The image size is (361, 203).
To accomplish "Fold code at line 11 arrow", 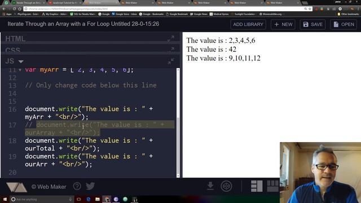I will (x=20, y=70).
